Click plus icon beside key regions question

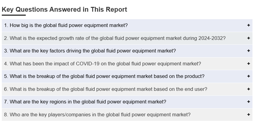[x=248, y=102]
